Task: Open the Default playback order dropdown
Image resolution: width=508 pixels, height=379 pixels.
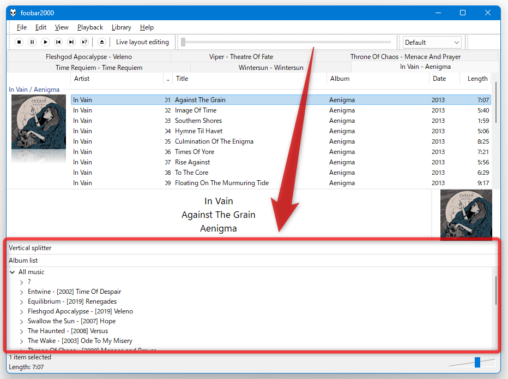Action: (432, 43)
